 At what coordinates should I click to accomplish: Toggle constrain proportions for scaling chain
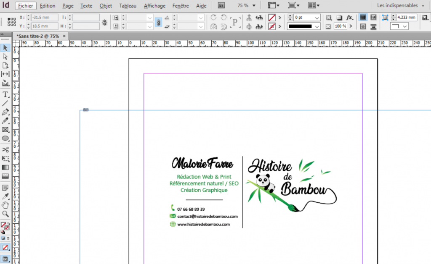[158, 22]
